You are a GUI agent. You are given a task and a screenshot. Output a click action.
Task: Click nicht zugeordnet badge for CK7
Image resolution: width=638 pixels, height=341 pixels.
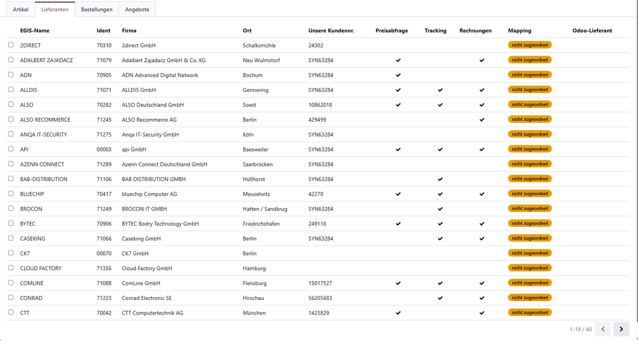coord(530,253)
